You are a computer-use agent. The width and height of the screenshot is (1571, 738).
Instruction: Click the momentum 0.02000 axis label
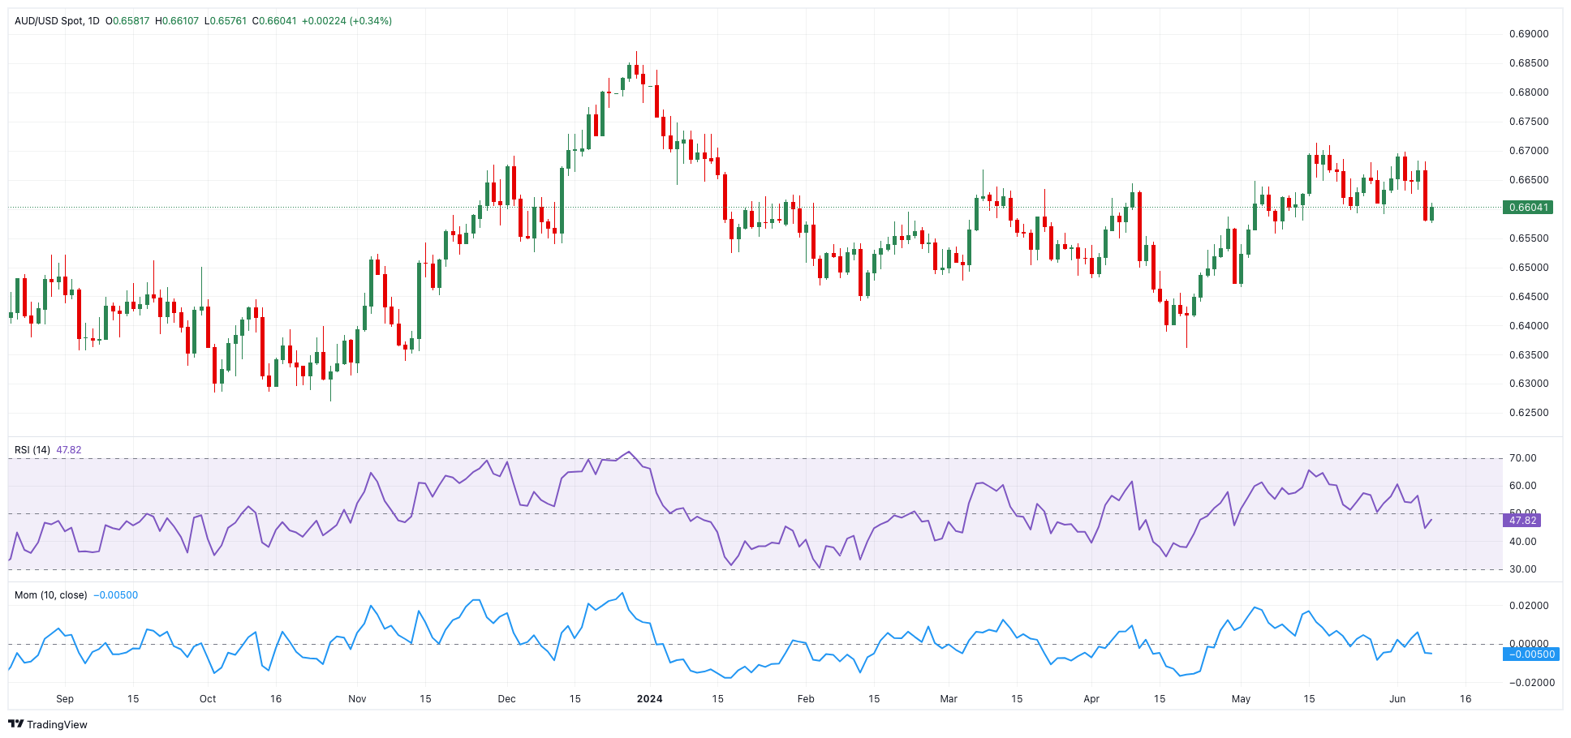(1529, 606)
